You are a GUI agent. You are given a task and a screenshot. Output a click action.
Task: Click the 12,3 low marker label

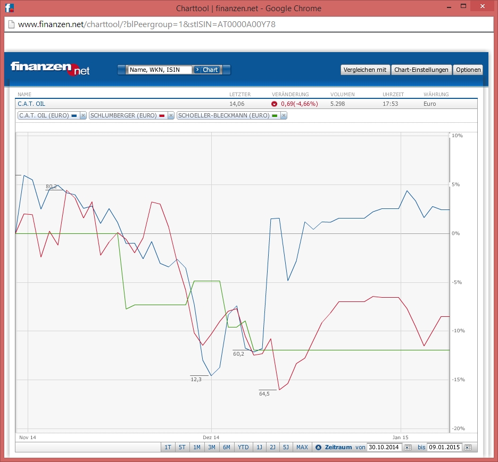196,379
